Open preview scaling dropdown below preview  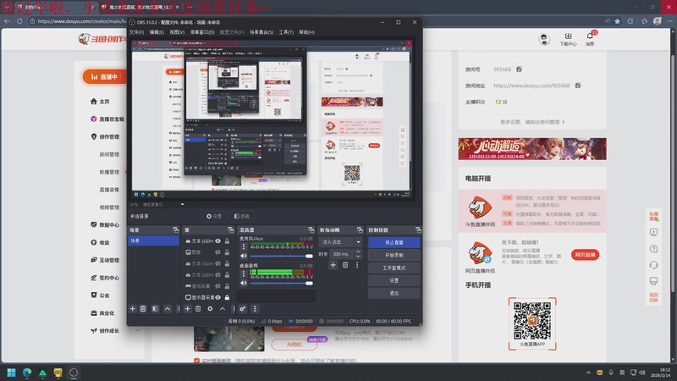click(182, 204)
